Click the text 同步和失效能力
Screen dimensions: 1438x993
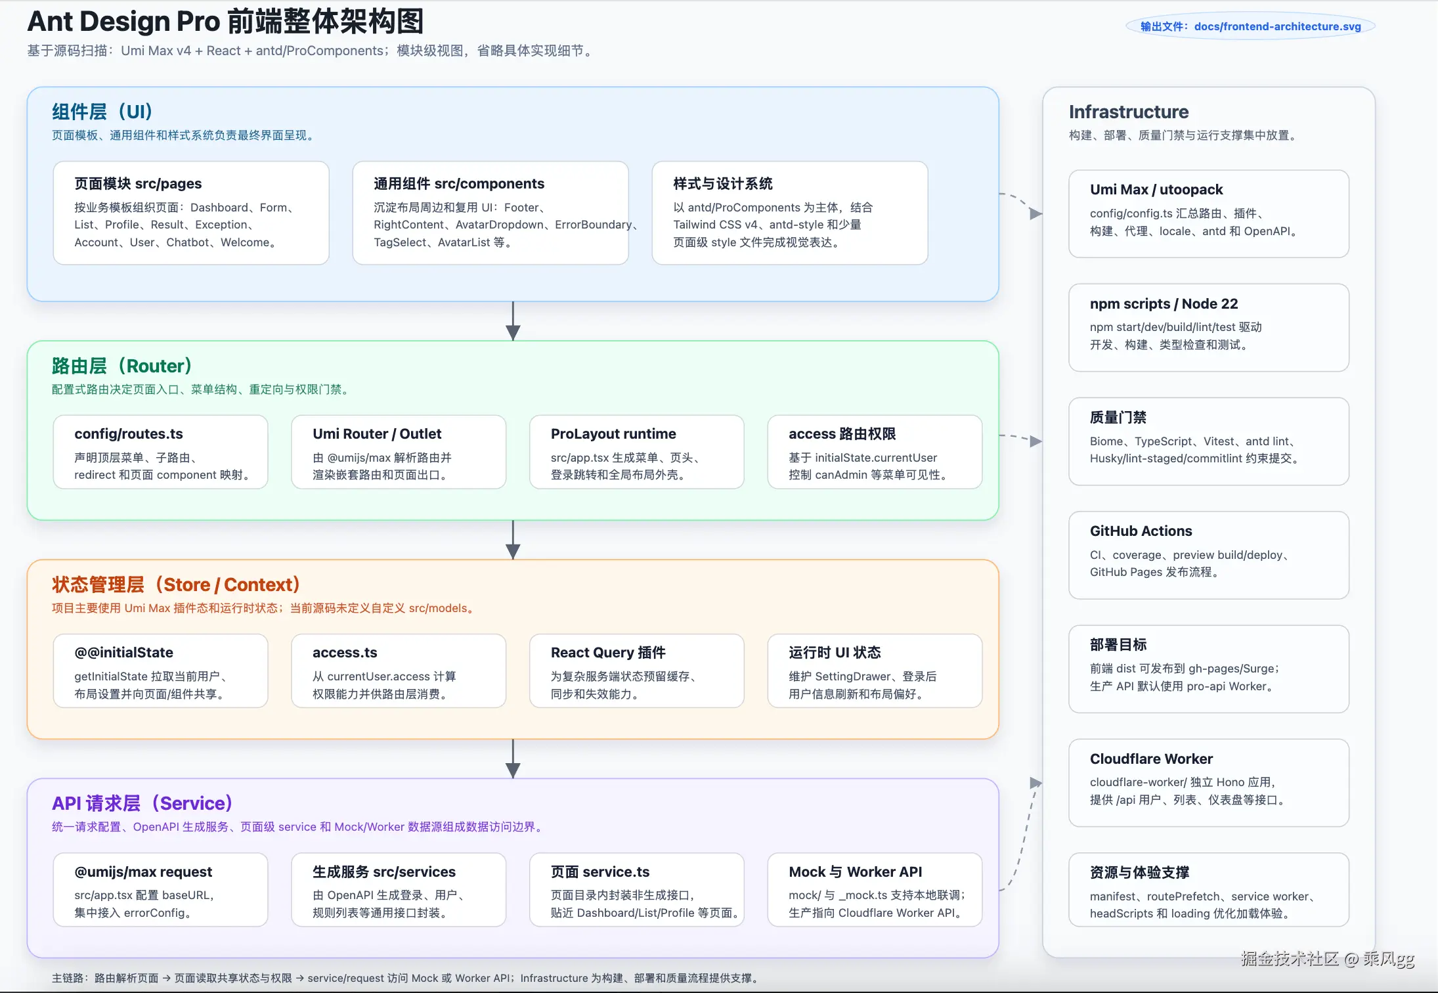(596, 694)
